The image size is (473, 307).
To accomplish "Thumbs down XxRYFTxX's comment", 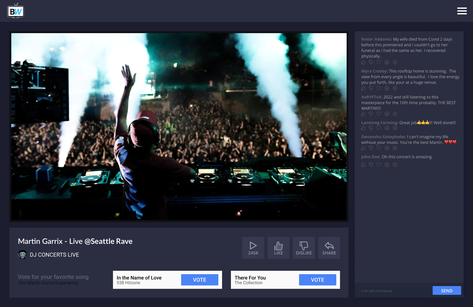I will pos(371,114).
